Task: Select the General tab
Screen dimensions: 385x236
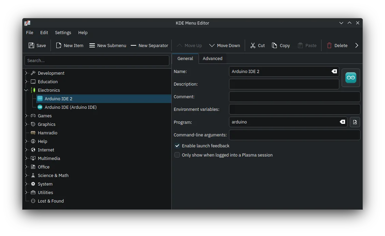Action: pos(185,59)
